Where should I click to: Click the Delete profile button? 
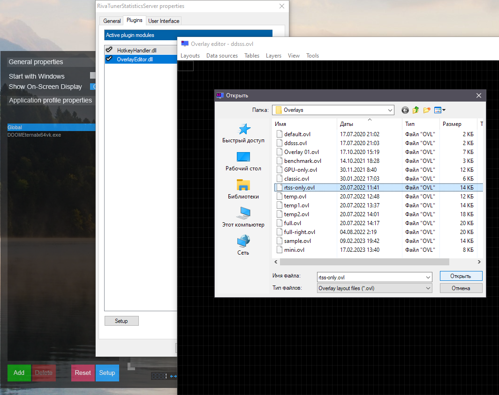[44, 373]
